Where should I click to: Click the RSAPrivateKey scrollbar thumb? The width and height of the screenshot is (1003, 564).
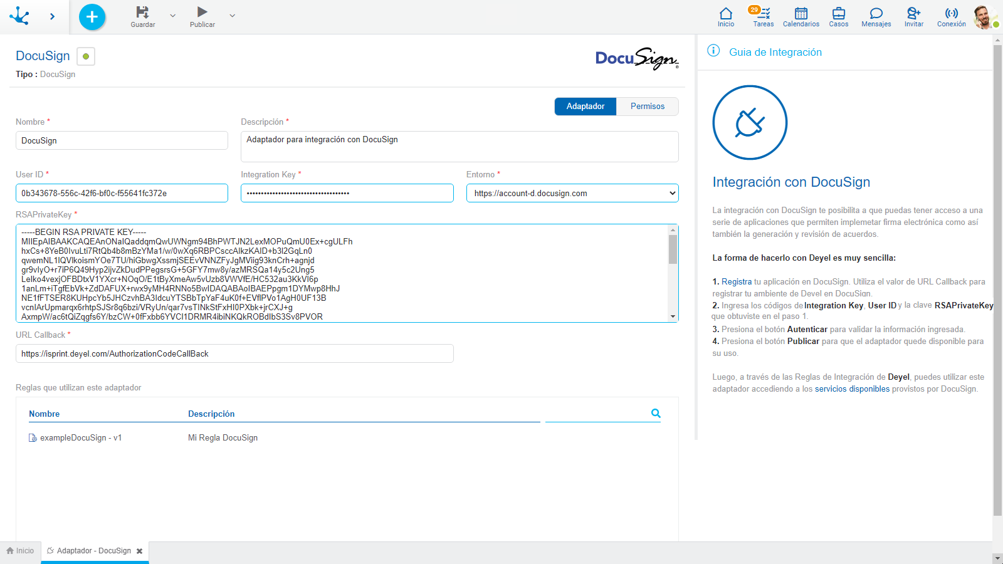click(x=673, y=249)
